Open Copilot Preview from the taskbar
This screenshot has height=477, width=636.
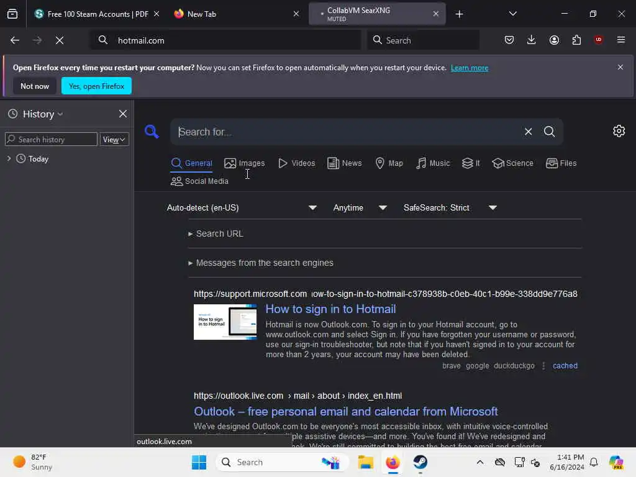click(x=616, y=462)
